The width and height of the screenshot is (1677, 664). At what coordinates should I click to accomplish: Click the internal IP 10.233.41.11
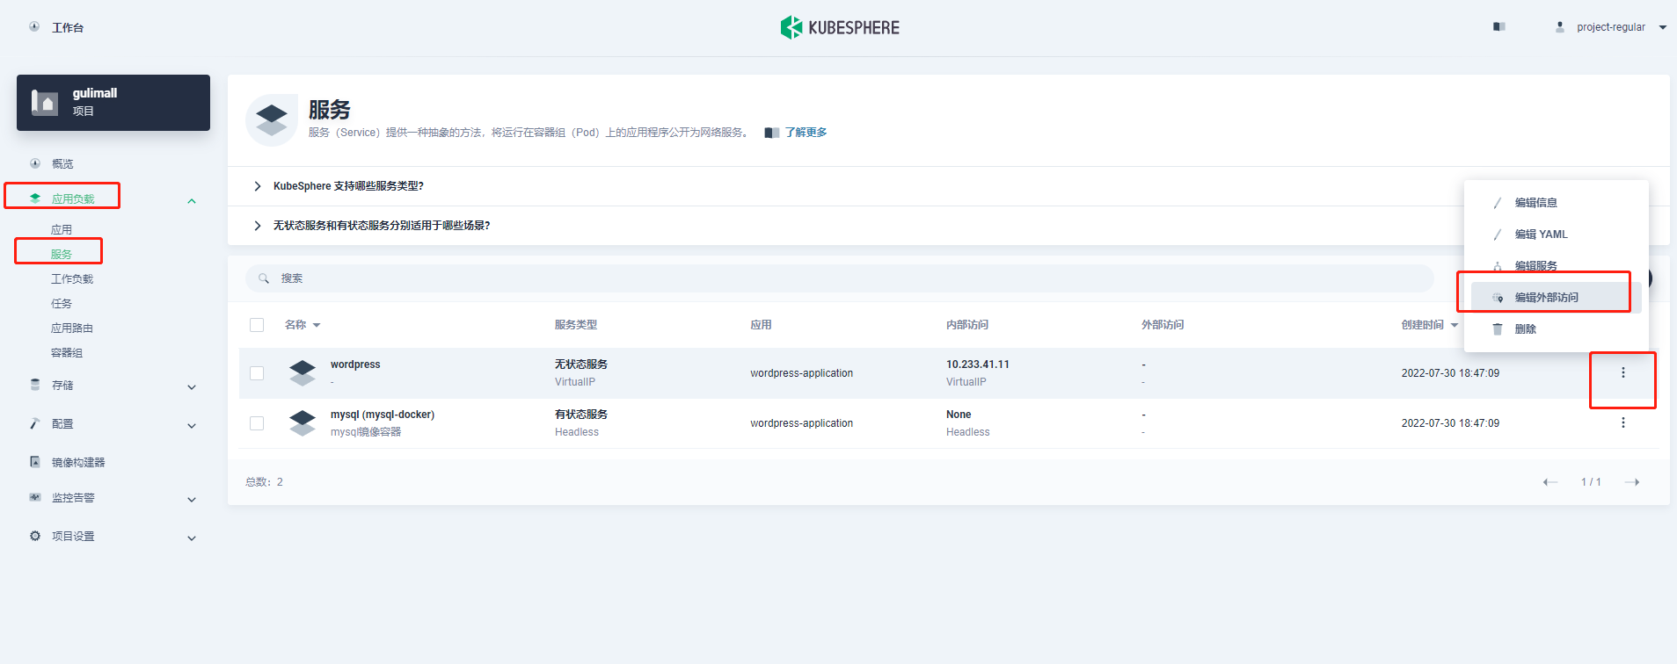point(978,364)
